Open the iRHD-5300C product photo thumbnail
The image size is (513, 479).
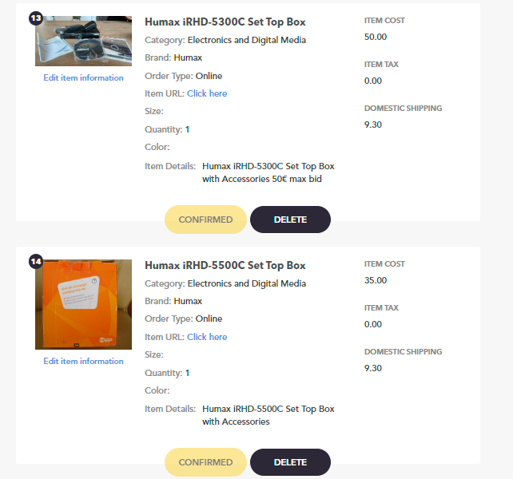coord(84,40)
